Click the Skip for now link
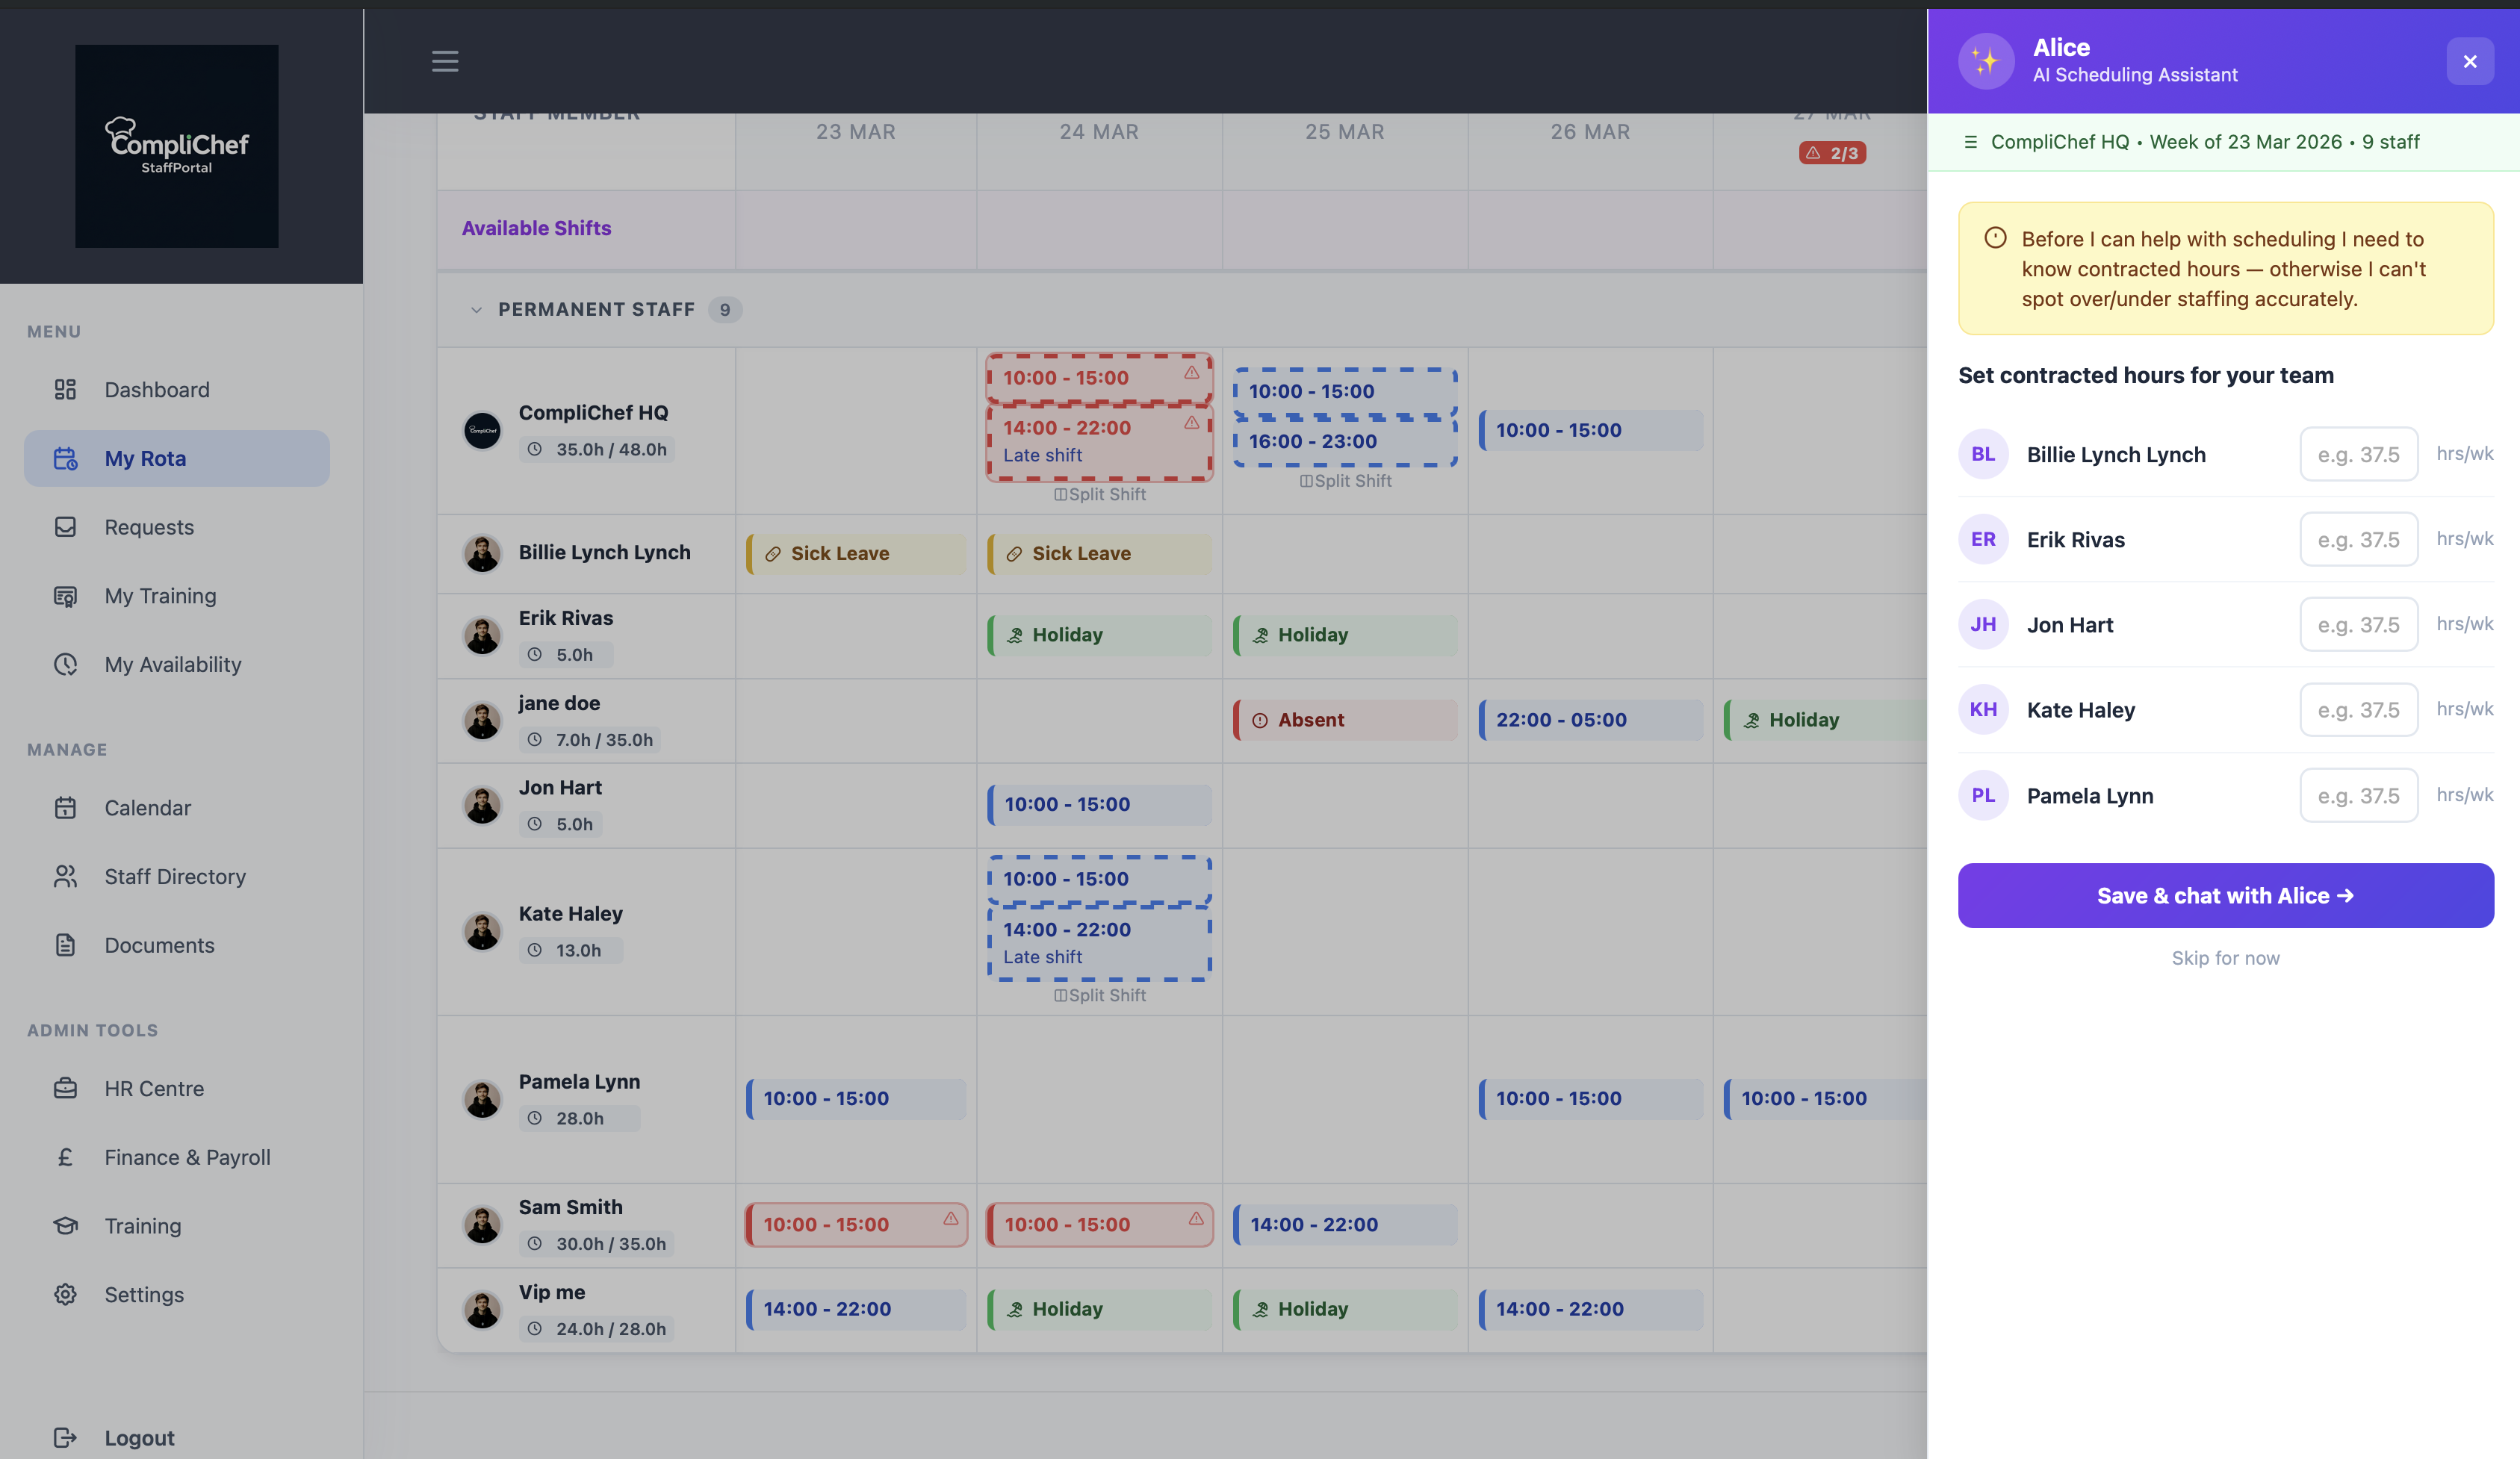 click(x=2224, y=957)
